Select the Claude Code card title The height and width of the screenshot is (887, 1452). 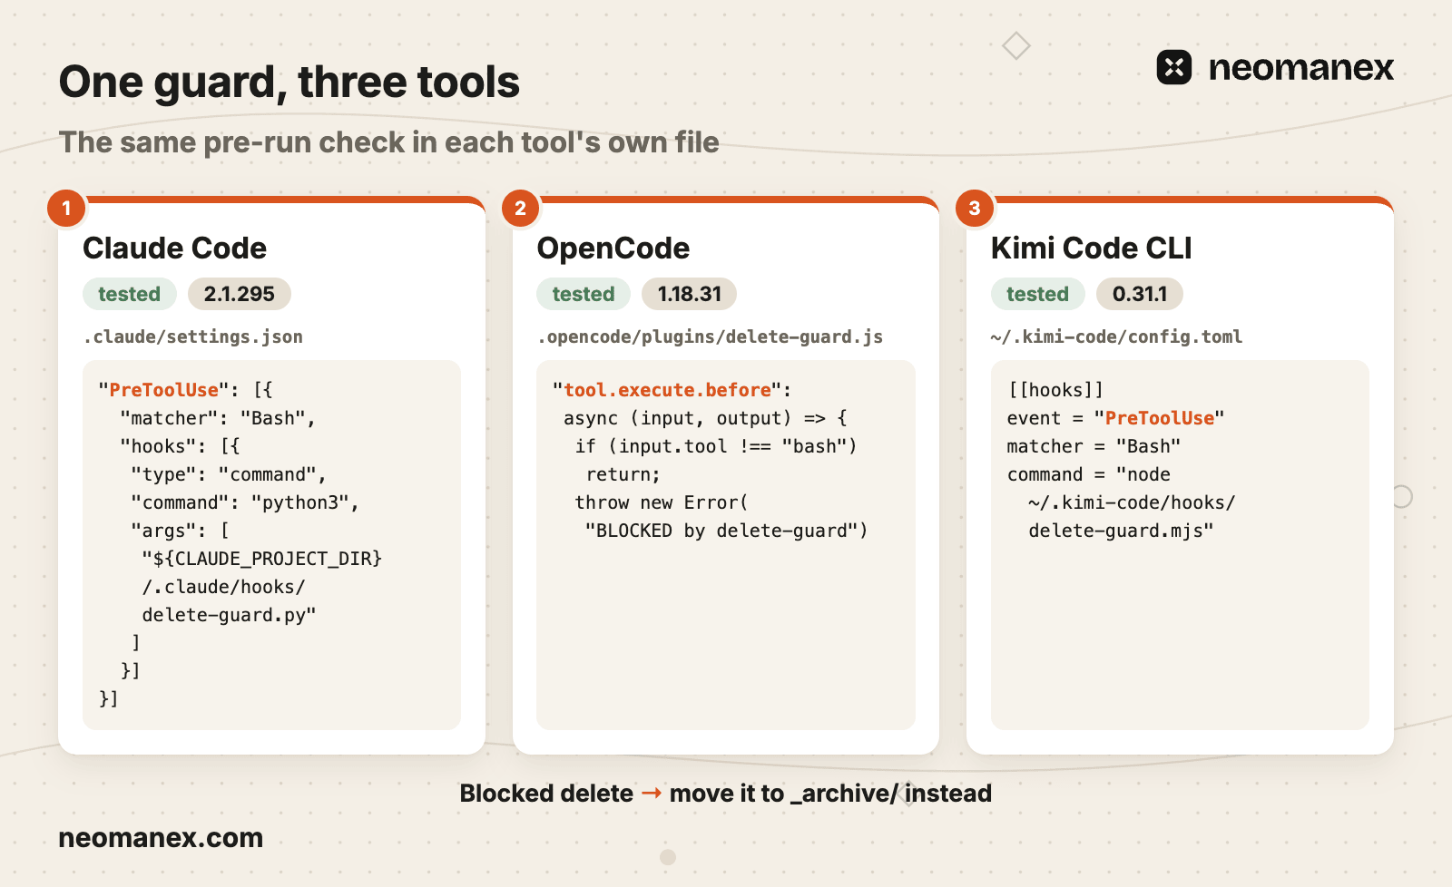[174, 248]
